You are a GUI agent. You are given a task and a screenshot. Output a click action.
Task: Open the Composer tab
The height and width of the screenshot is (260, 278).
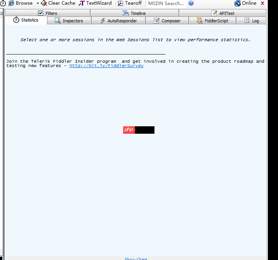coord(167,21)
